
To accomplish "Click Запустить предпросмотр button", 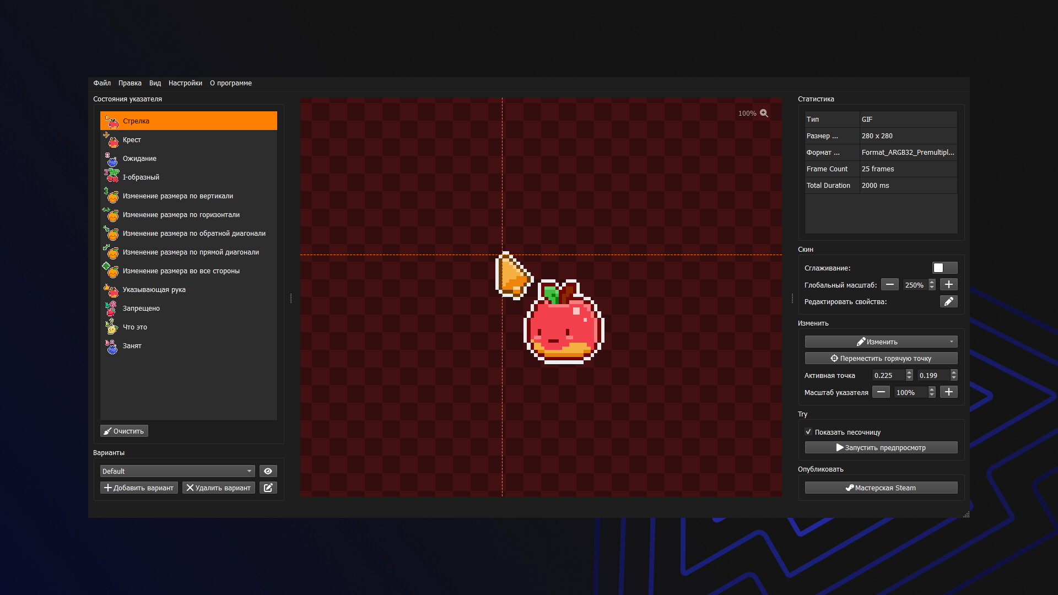I will (x=881, y=447).
